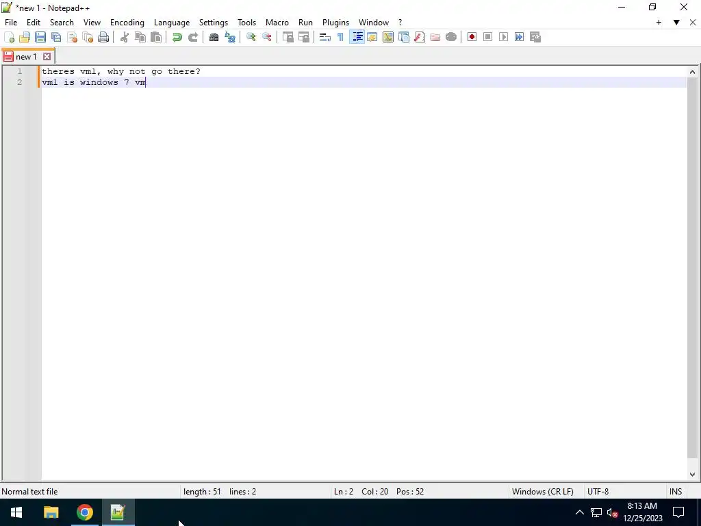The width and height of the screenshot is (701, 526).
Task: Close the new 1 tab
Action: [47, 57]
